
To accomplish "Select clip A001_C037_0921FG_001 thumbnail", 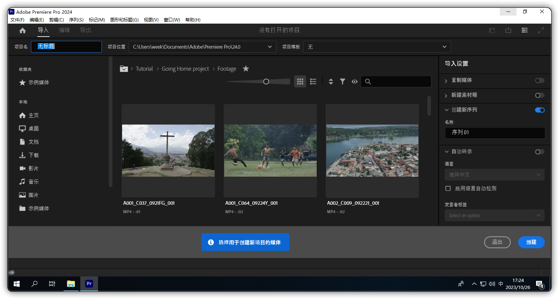I will (x=168, y=150).
